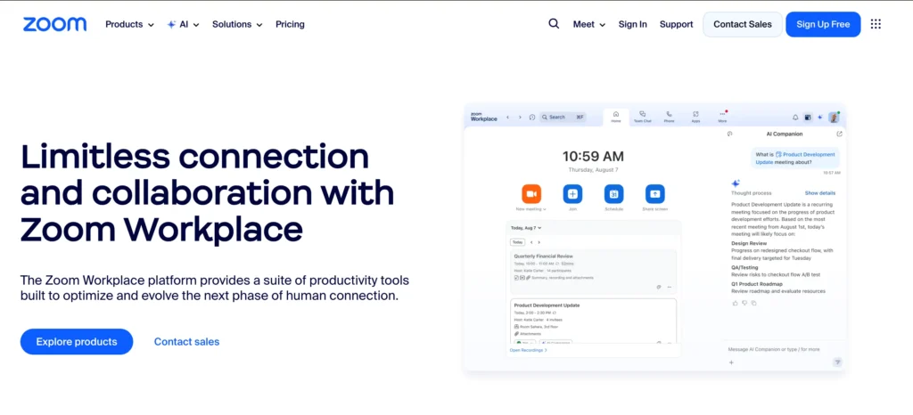The width and height of the screenshot is (913, 415).
Task: Expand the Products dropdown menu
Action: pos(129,24)
